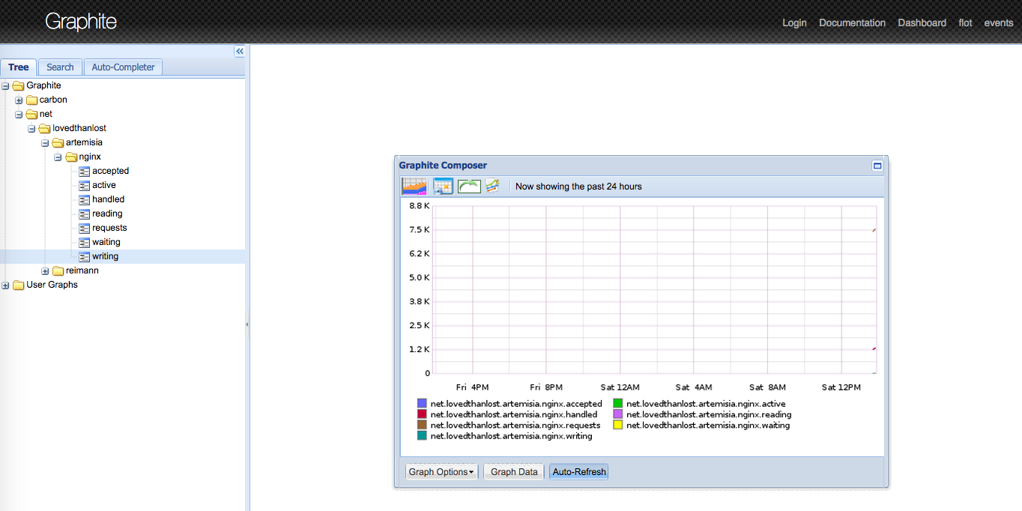Click the requests metric icon

84,228
